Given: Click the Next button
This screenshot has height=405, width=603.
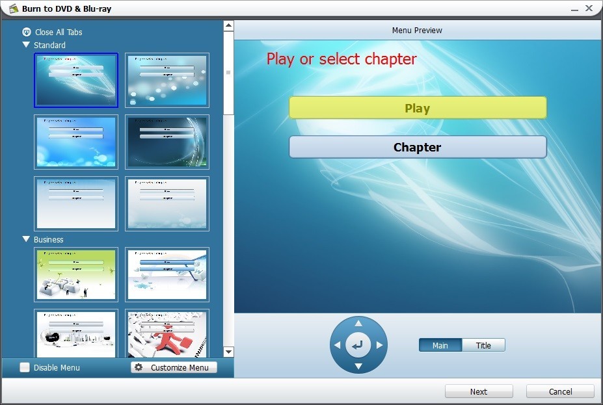Looking at the screenshot, I should (479, 391).
